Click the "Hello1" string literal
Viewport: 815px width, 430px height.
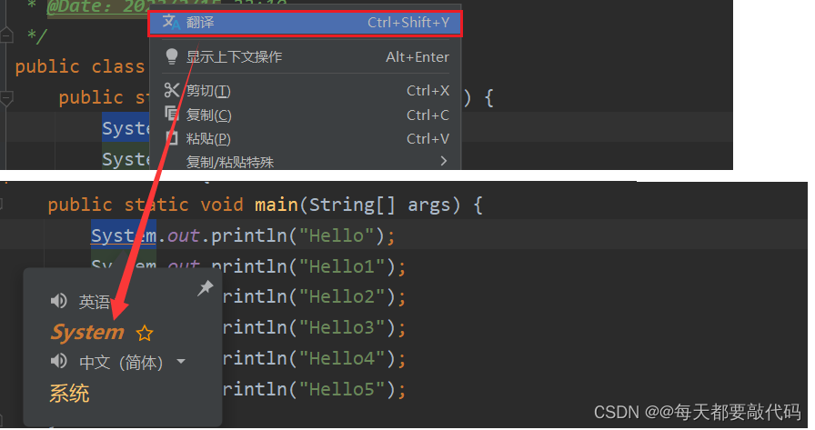coord(341,266)
